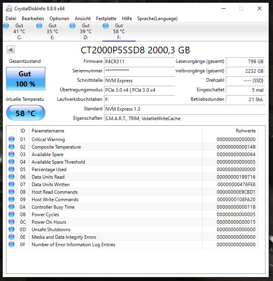Minimize the CrystalDiskInfo window
Image resolution: width=273 pixels, height=281 pixels.
pyautogui.click(x=224, y=8)
